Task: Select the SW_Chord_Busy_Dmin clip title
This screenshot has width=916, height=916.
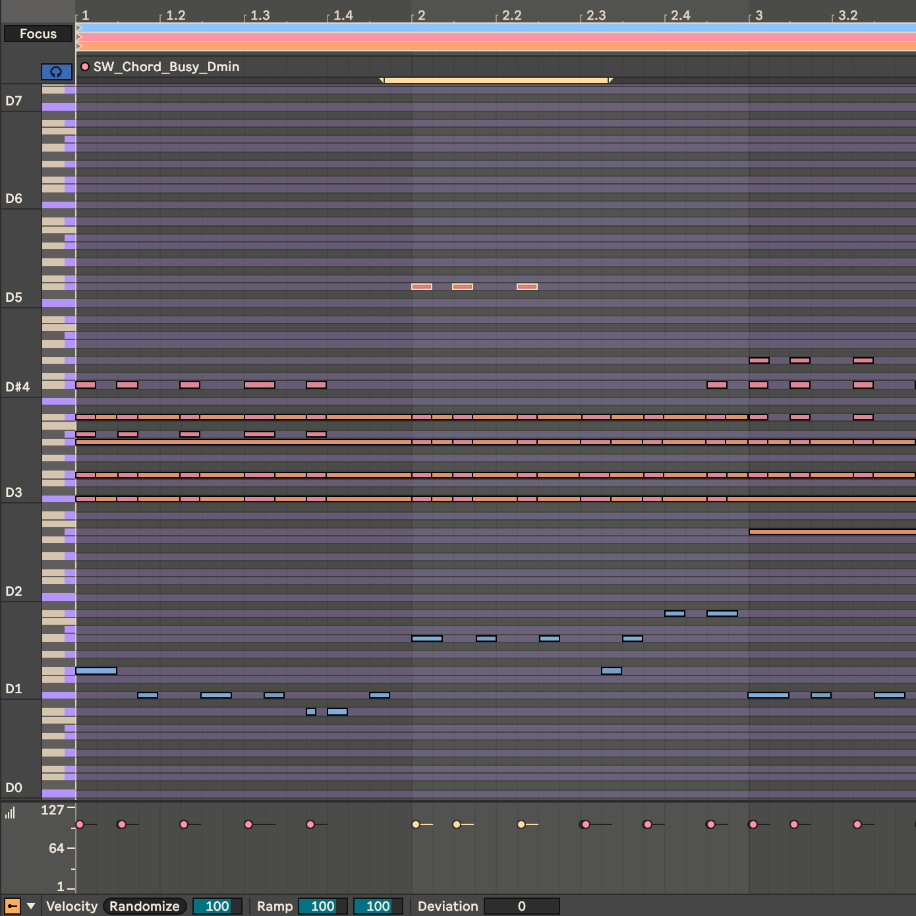Action: tap(166, 67)
